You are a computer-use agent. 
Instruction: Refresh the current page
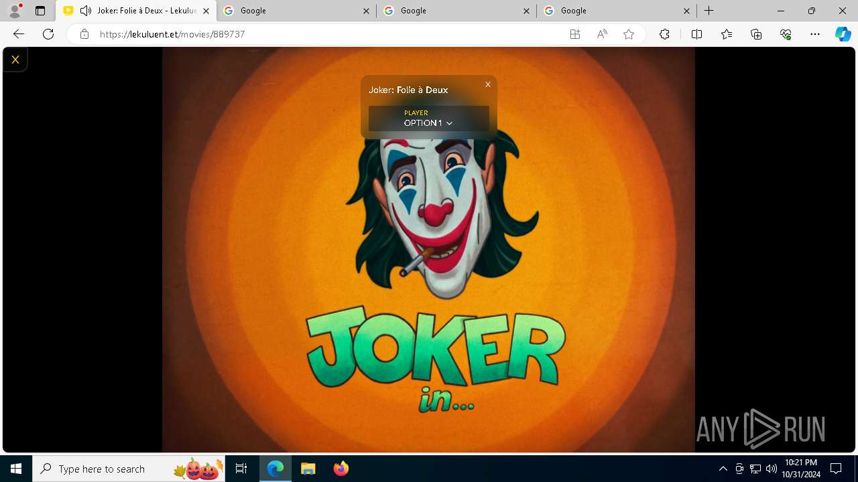pos(48,34)
